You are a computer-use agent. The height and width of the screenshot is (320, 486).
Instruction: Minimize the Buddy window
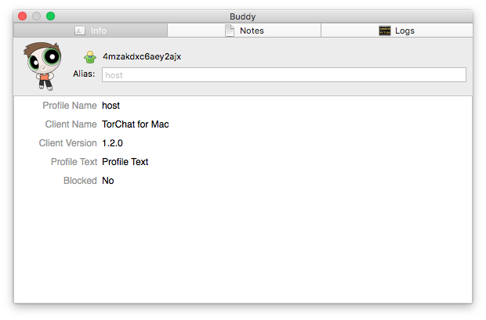[36, 16]
